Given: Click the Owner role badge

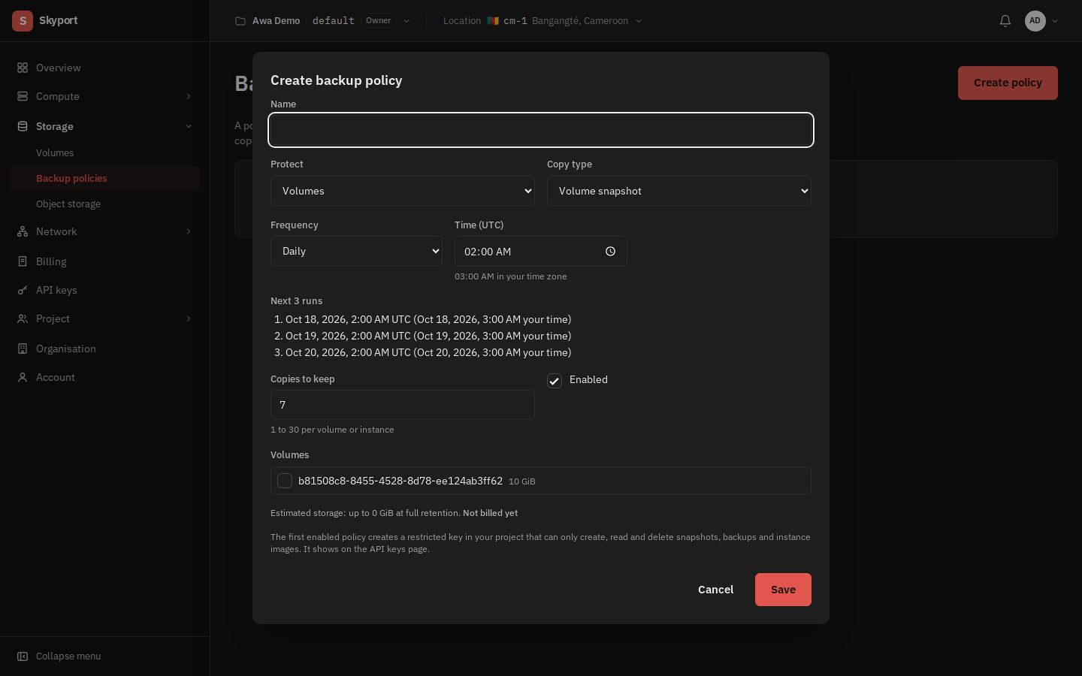Looking at the screenshot, I should click(x=379, y=21).
